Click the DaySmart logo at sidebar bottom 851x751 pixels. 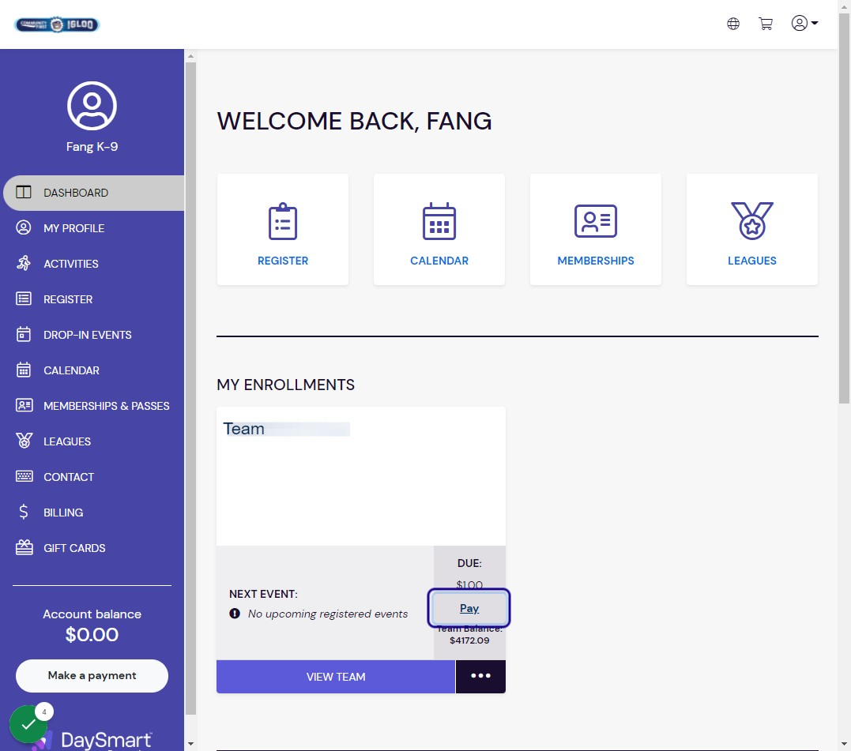92,740
